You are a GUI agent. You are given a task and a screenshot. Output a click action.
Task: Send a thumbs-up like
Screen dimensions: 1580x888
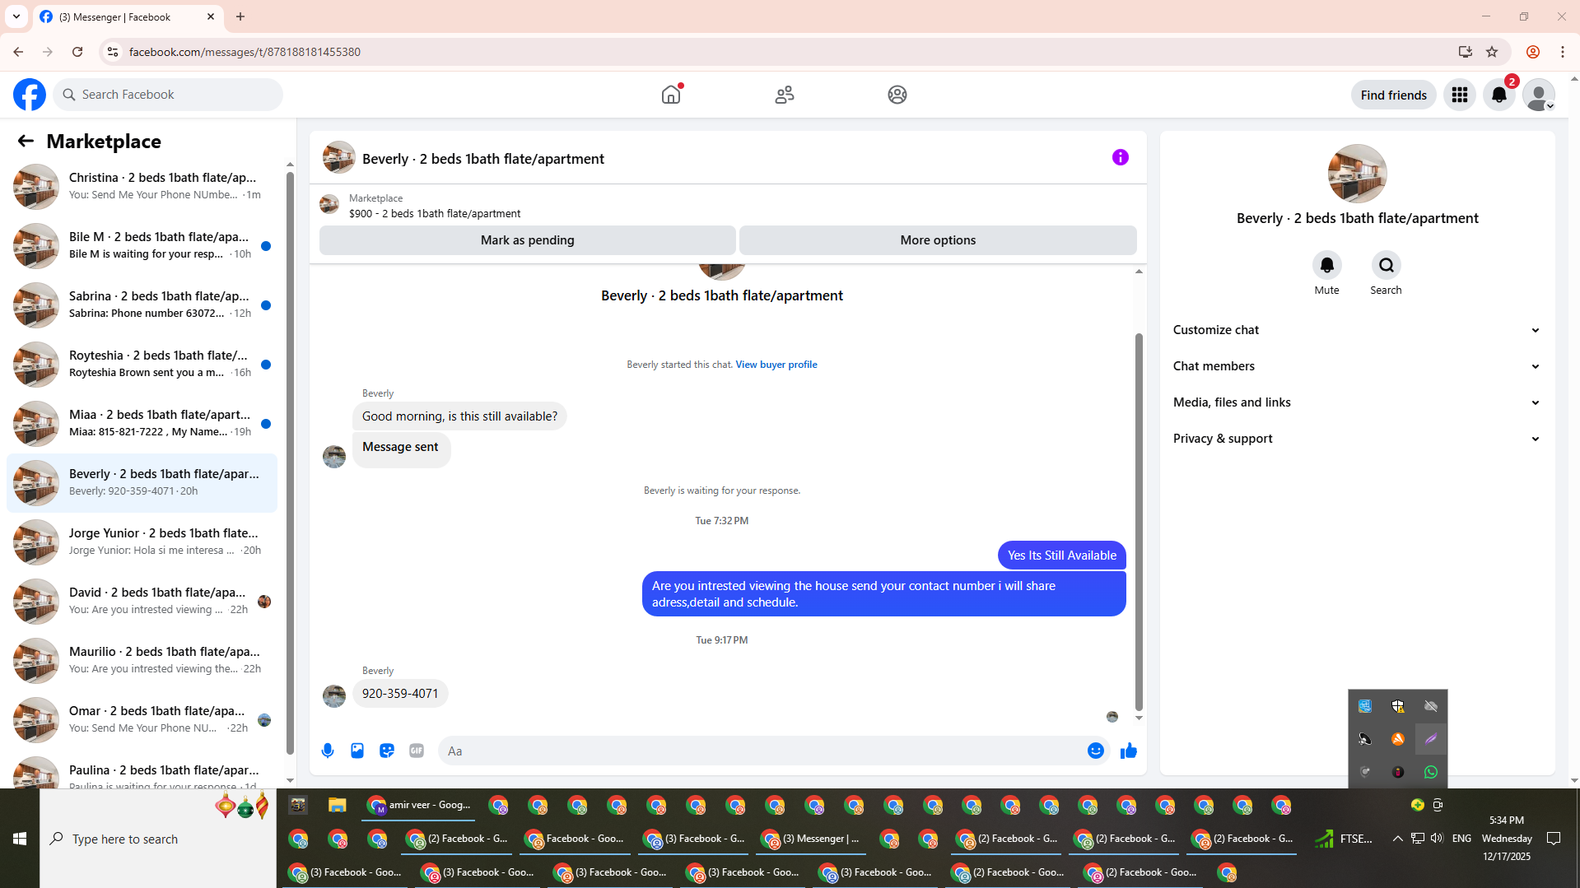[1129, 751]
